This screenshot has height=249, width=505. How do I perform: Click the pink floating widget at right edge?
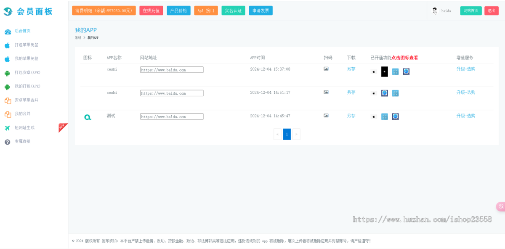[x=500, y=207]
